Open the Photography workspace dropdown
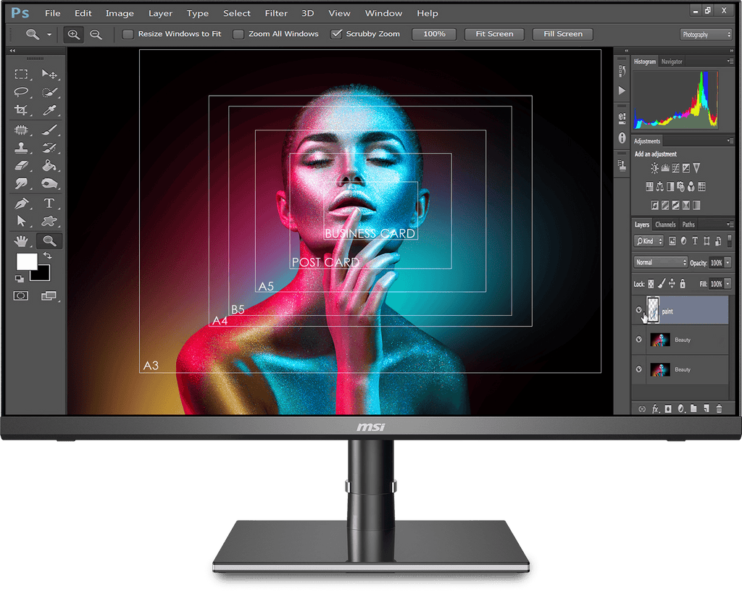The image size is (742, 591). (706, 34)
